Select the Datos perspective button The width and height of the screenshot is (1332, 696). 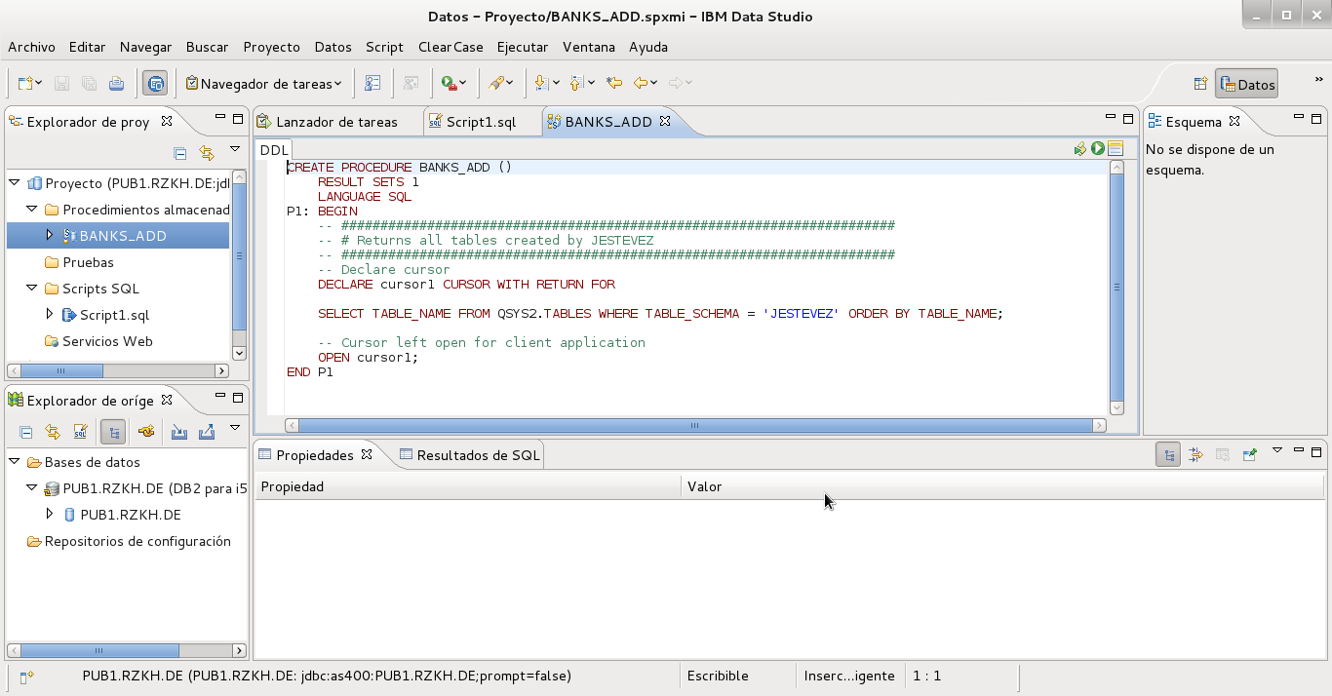pyautogui.click(x=1246, y=85)
